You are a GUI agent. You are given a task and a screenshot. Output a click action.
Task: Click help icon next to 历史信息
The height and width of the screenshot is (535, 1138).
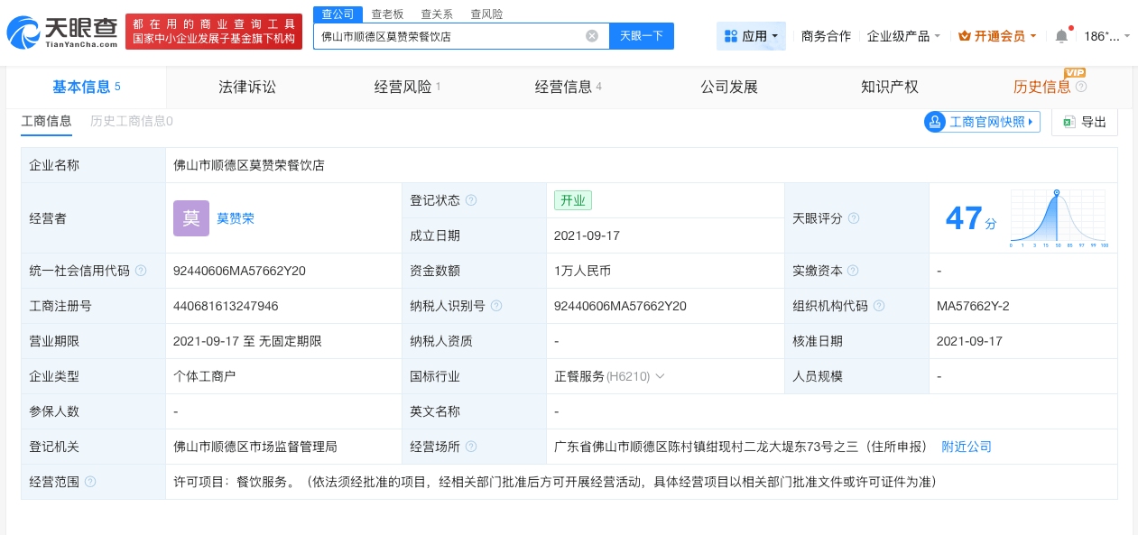1081,87
